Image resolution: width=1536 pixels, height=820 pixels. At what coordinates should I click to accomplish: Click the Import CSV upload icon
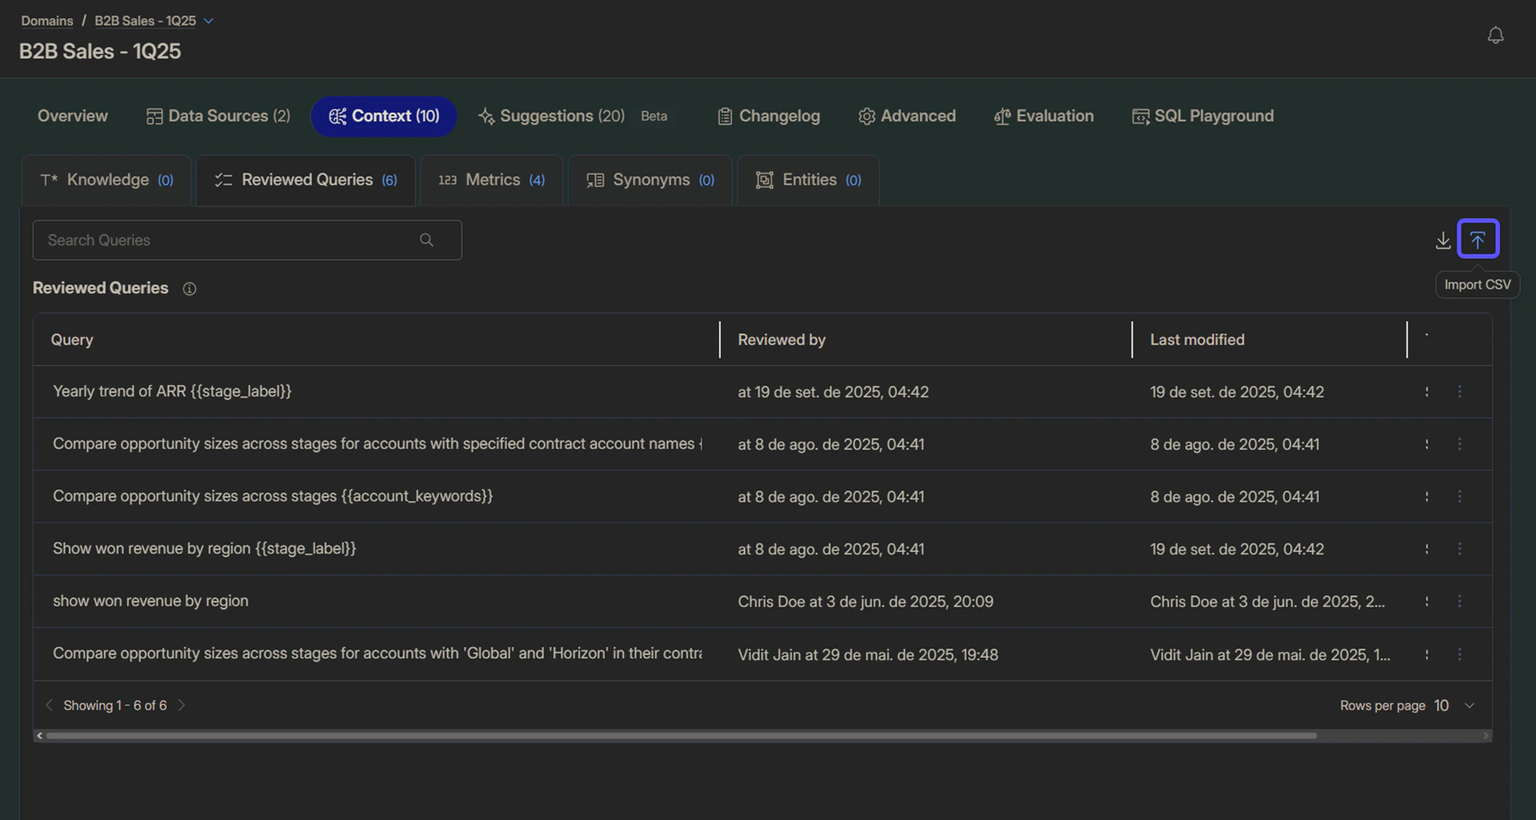point(1477,239)
